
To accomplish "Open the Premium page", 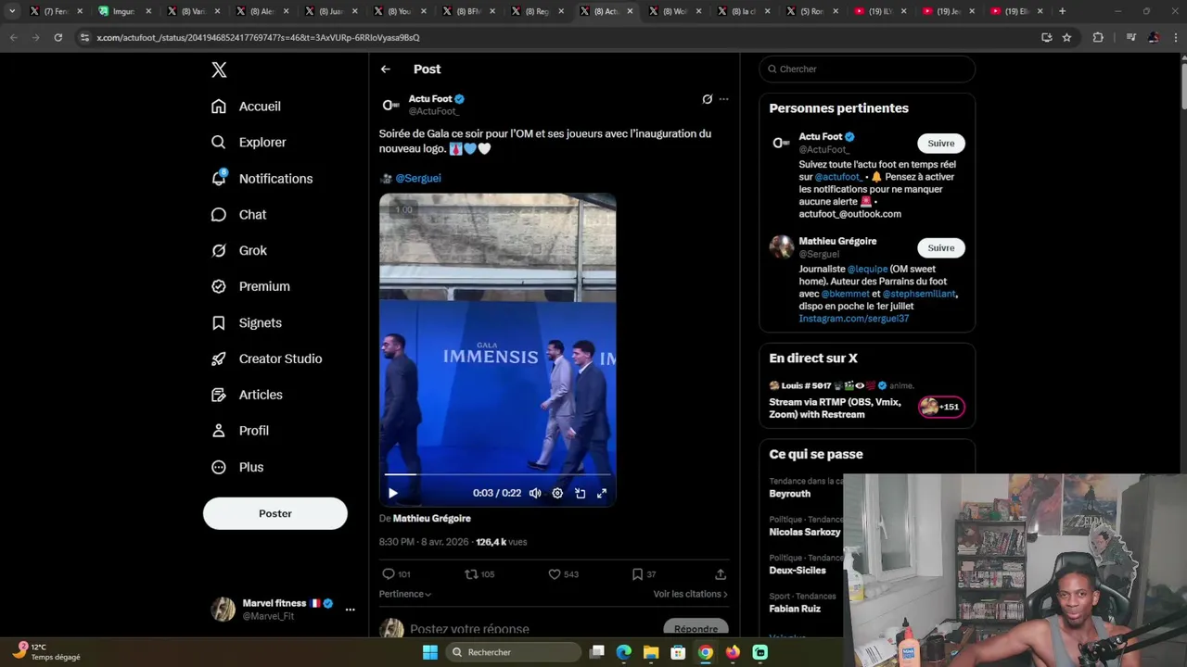I will [250, 287].
